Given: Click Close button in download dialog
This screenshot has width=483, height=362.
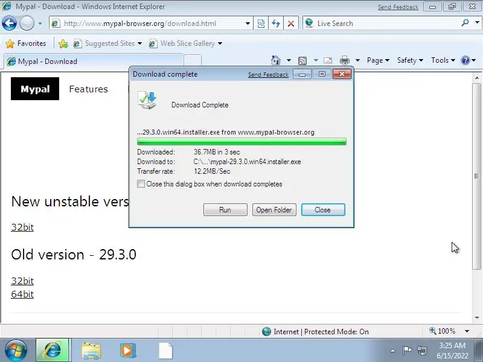Looking at the screenshot, I should coord(323,209).
